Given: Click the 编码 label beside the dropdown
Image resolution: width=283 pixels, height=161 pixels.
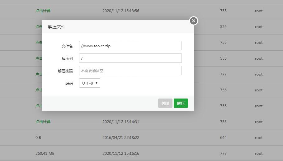Looking at the screenshot, I should coord(69,83).
